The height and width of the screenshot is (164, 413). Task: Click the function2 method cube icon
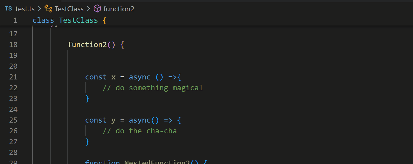pos(97,9)
